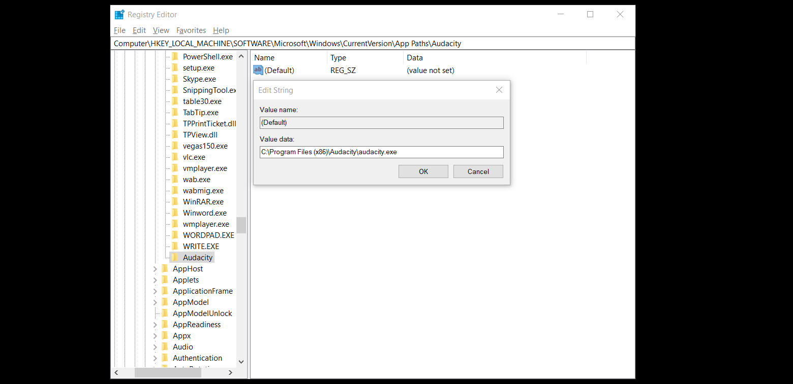Click the folder icon beside WORDPAD.EXE

(175, 235)
